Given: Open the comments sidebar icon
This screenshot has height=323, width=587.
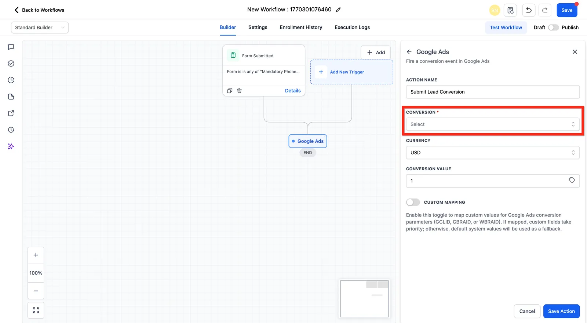Looking at the screenshot, I should point(11,47).
